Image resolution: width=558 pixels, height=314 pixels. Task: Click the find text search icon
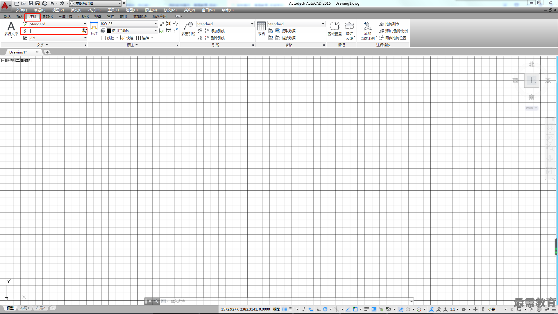click(x=84, y=31)
